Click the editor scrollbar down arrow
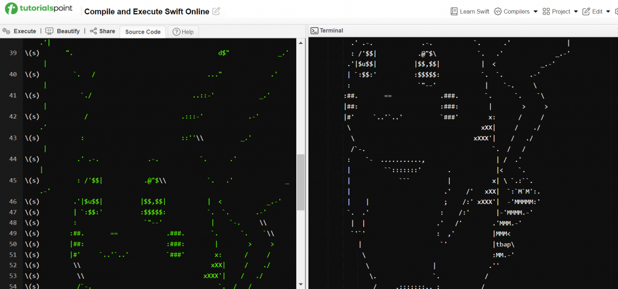The height and width of the screenshot is (289, 618). coord(301,284)
